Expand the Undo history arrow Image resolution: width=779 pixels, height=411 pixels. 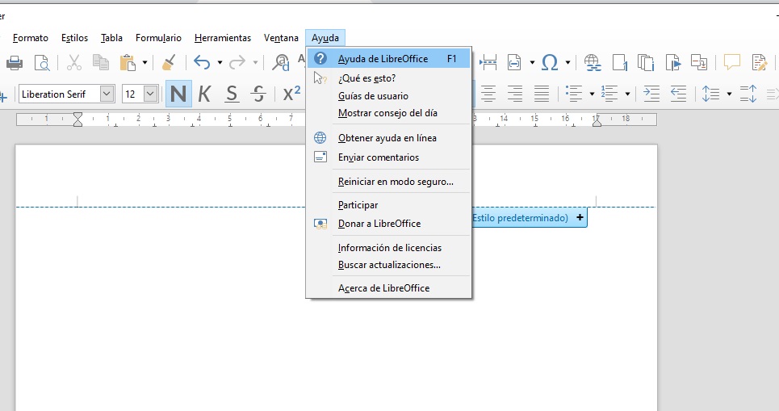click(220, 63)
